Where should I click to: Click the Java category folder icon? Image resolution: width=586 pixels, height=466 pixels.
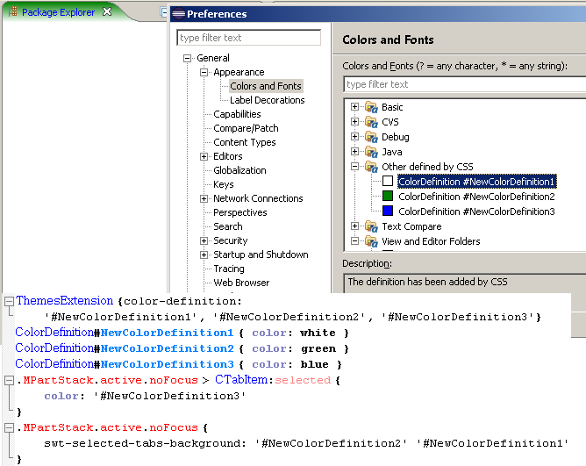pos(371,152)
